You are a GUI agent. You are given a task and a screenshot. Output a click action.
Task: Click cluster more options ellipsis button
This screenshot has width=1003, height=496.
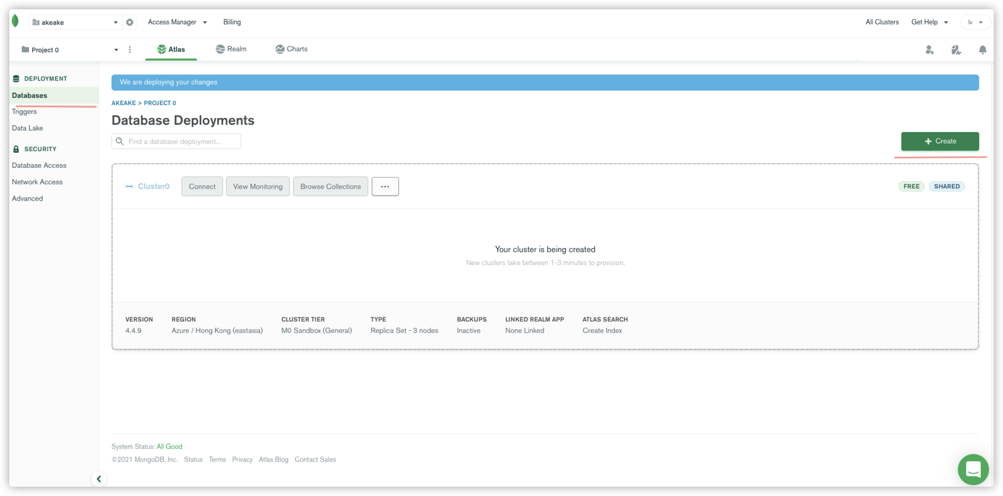pos(385,187)
